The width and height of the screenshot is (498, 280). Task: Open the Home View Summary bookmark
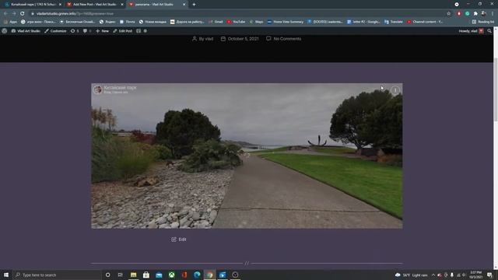coord(286,22)
